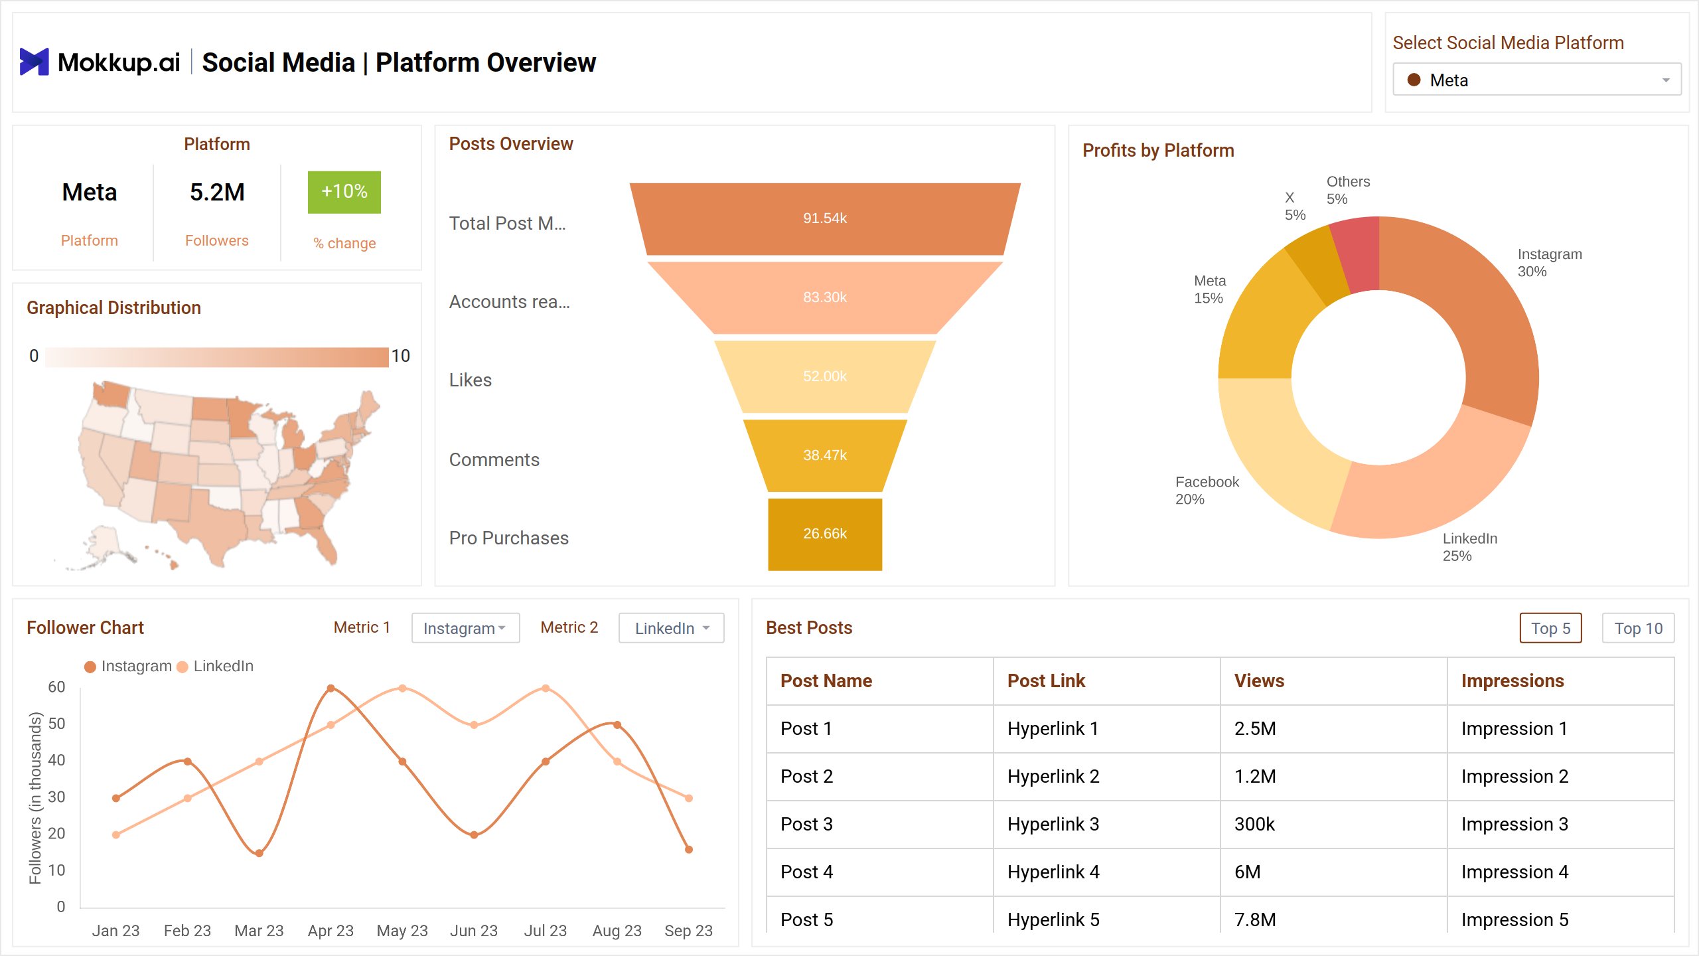This screenshot has height=956, width=1699.
Task: Click the Follower Chart title
Action: click(x=85, y=627)
